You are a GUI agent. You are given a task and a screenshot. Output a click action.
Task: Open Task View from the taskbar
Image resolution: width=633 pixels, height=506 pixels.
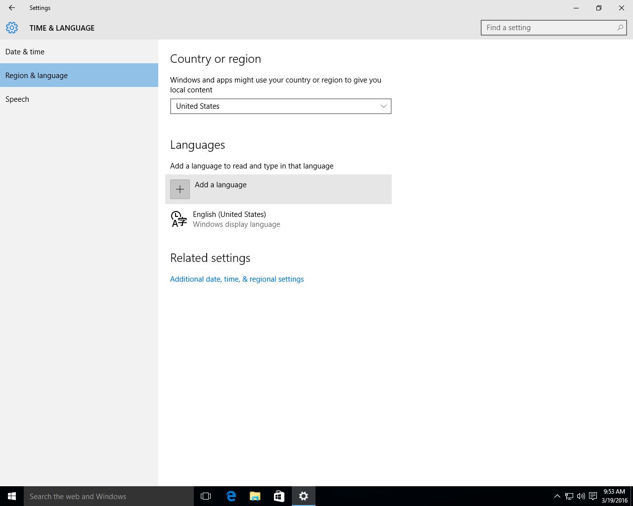coord(206,496)
